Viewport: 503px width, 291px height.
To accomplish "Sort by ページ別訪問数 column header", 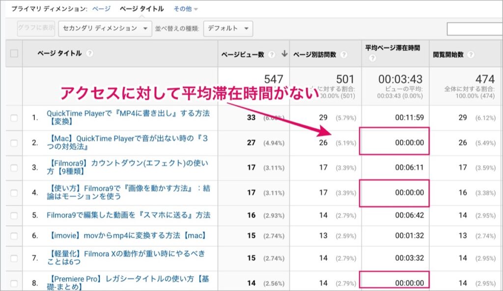I will pyautogui.click(x=315, y=55).
